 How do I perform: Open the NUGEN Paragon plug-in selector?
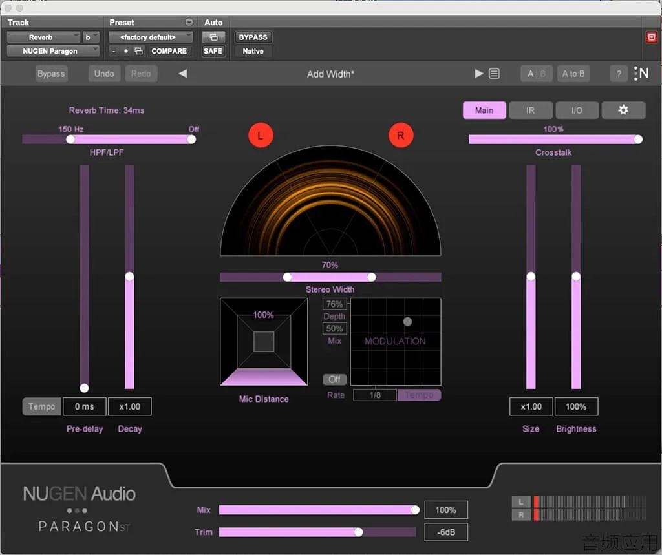tap(53, 51)
